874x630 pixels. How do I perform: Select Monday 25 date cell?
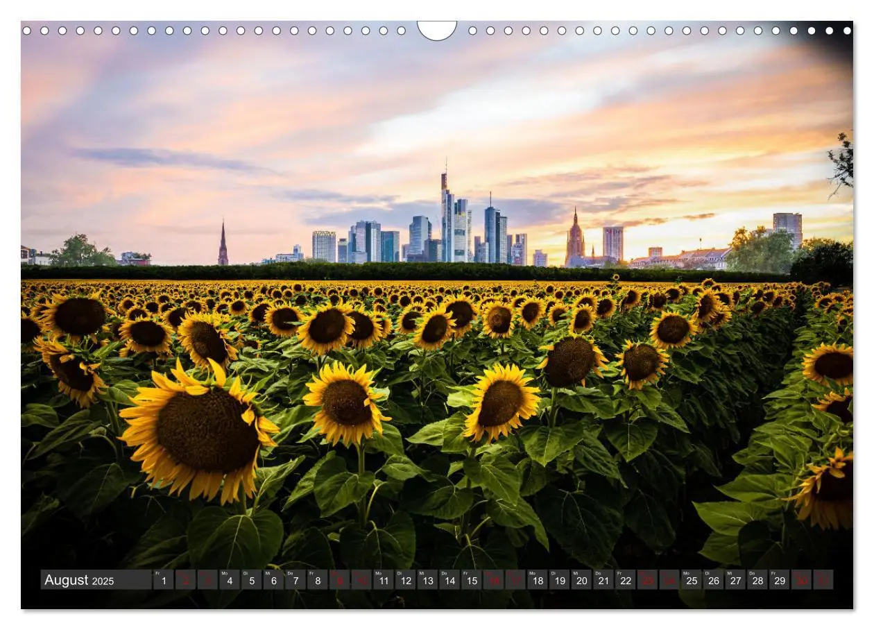pyautogui.click(x=692, y=580)
